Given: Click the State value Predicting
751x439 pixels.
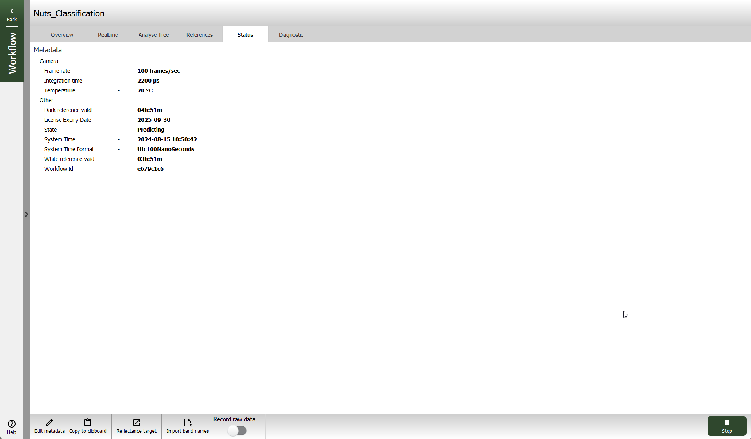Looking at the screenshot, I should click(151, 130).
